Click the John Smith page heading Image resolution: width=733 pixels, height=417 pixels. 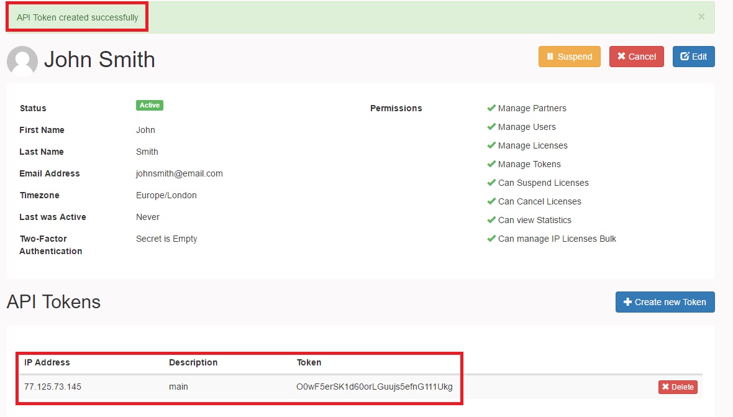click(99, 60)
